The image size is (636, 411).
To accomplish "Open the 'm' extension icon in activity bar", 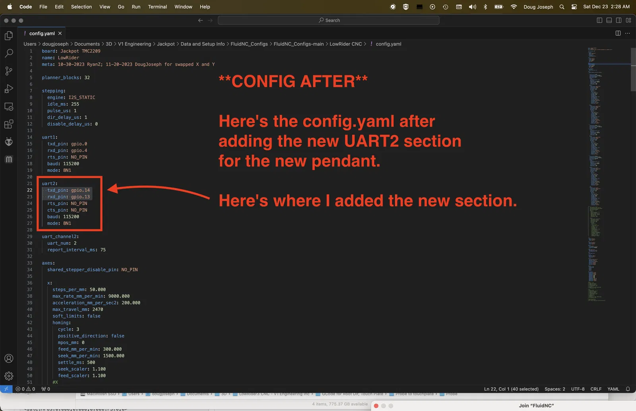I will click(9, 159).
